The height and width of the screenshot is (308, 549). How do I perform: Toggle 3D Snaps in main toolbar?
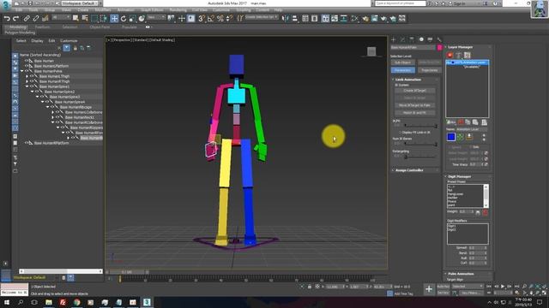[202, 18]
